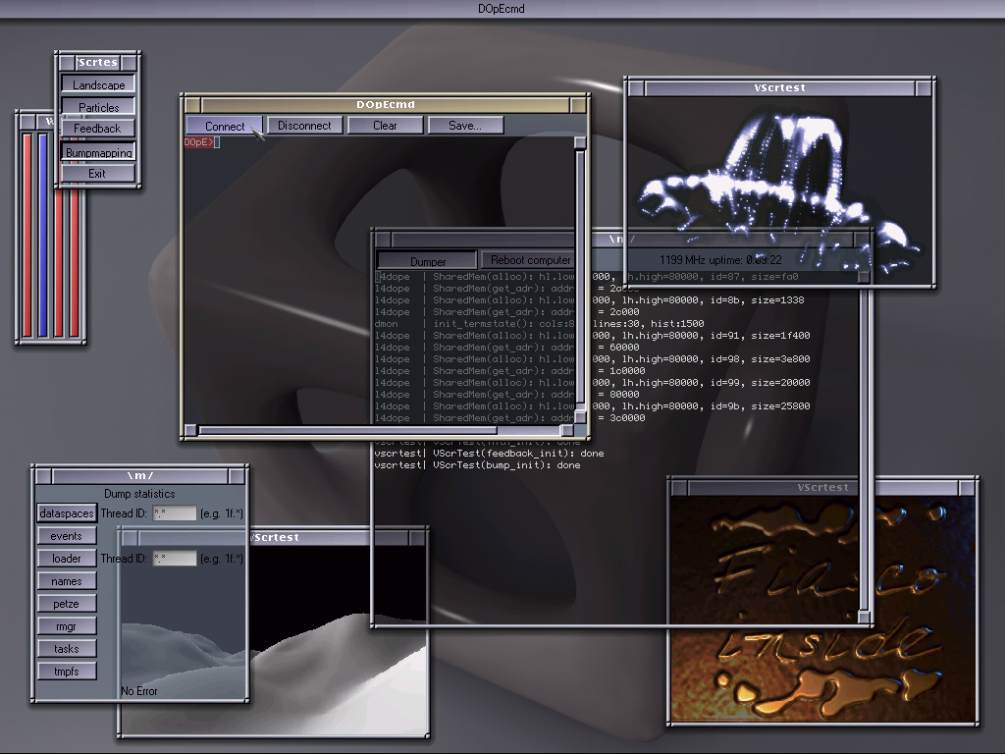Click the tasks dump button
This screenshot has height=754, width=1005.
pyautogui.click(x=67, y=649)
